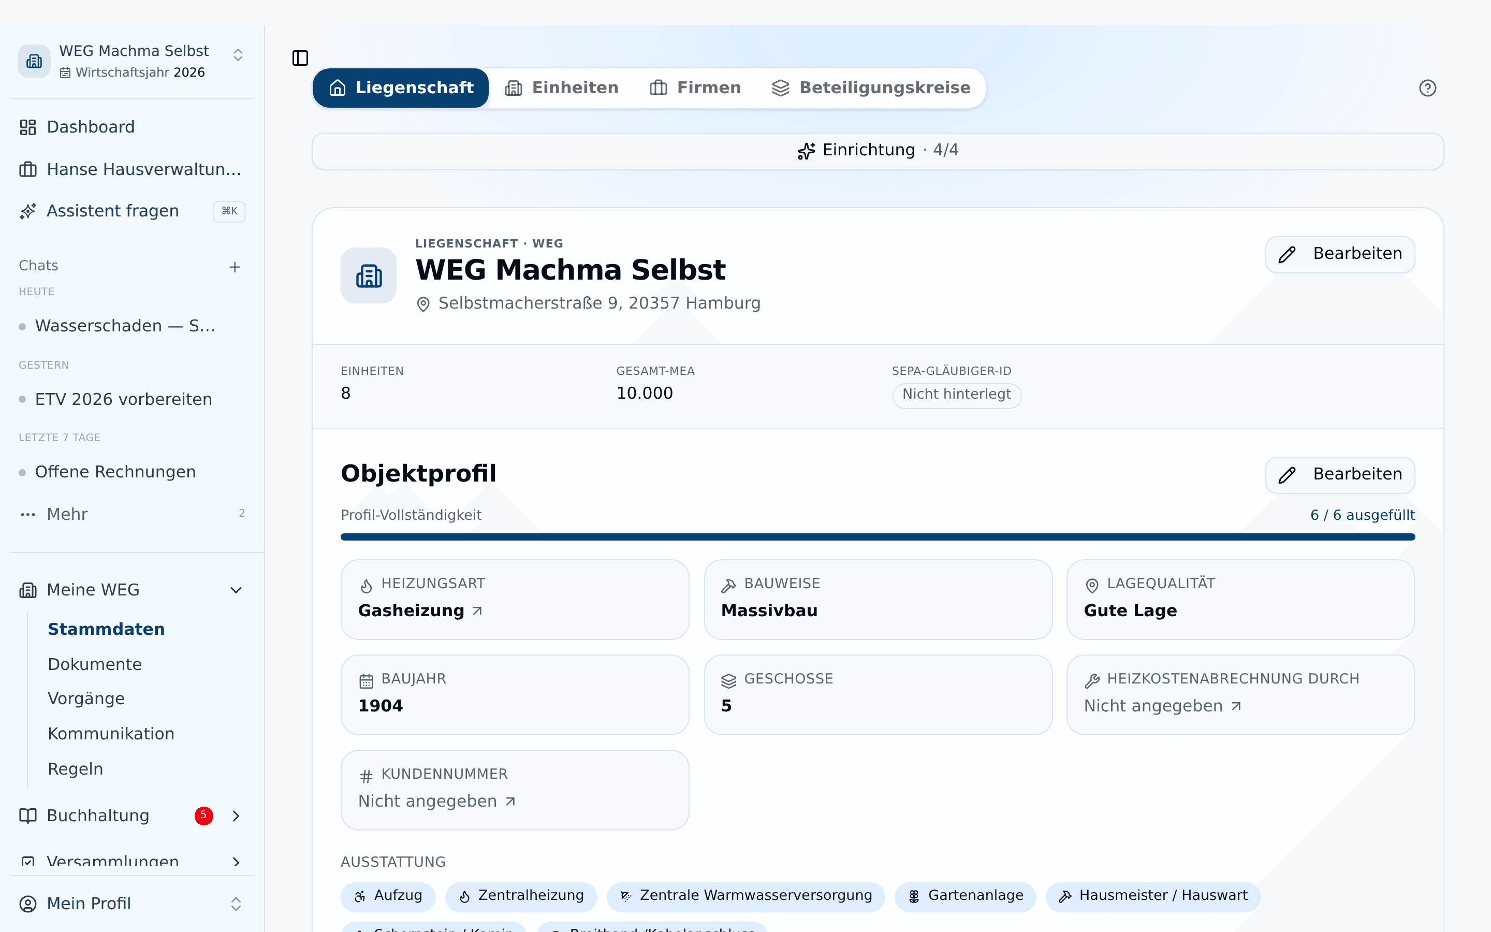Click the Buchhaltung book icon
The width and height of the screenshot is (1491, 932).
point(28,816)
